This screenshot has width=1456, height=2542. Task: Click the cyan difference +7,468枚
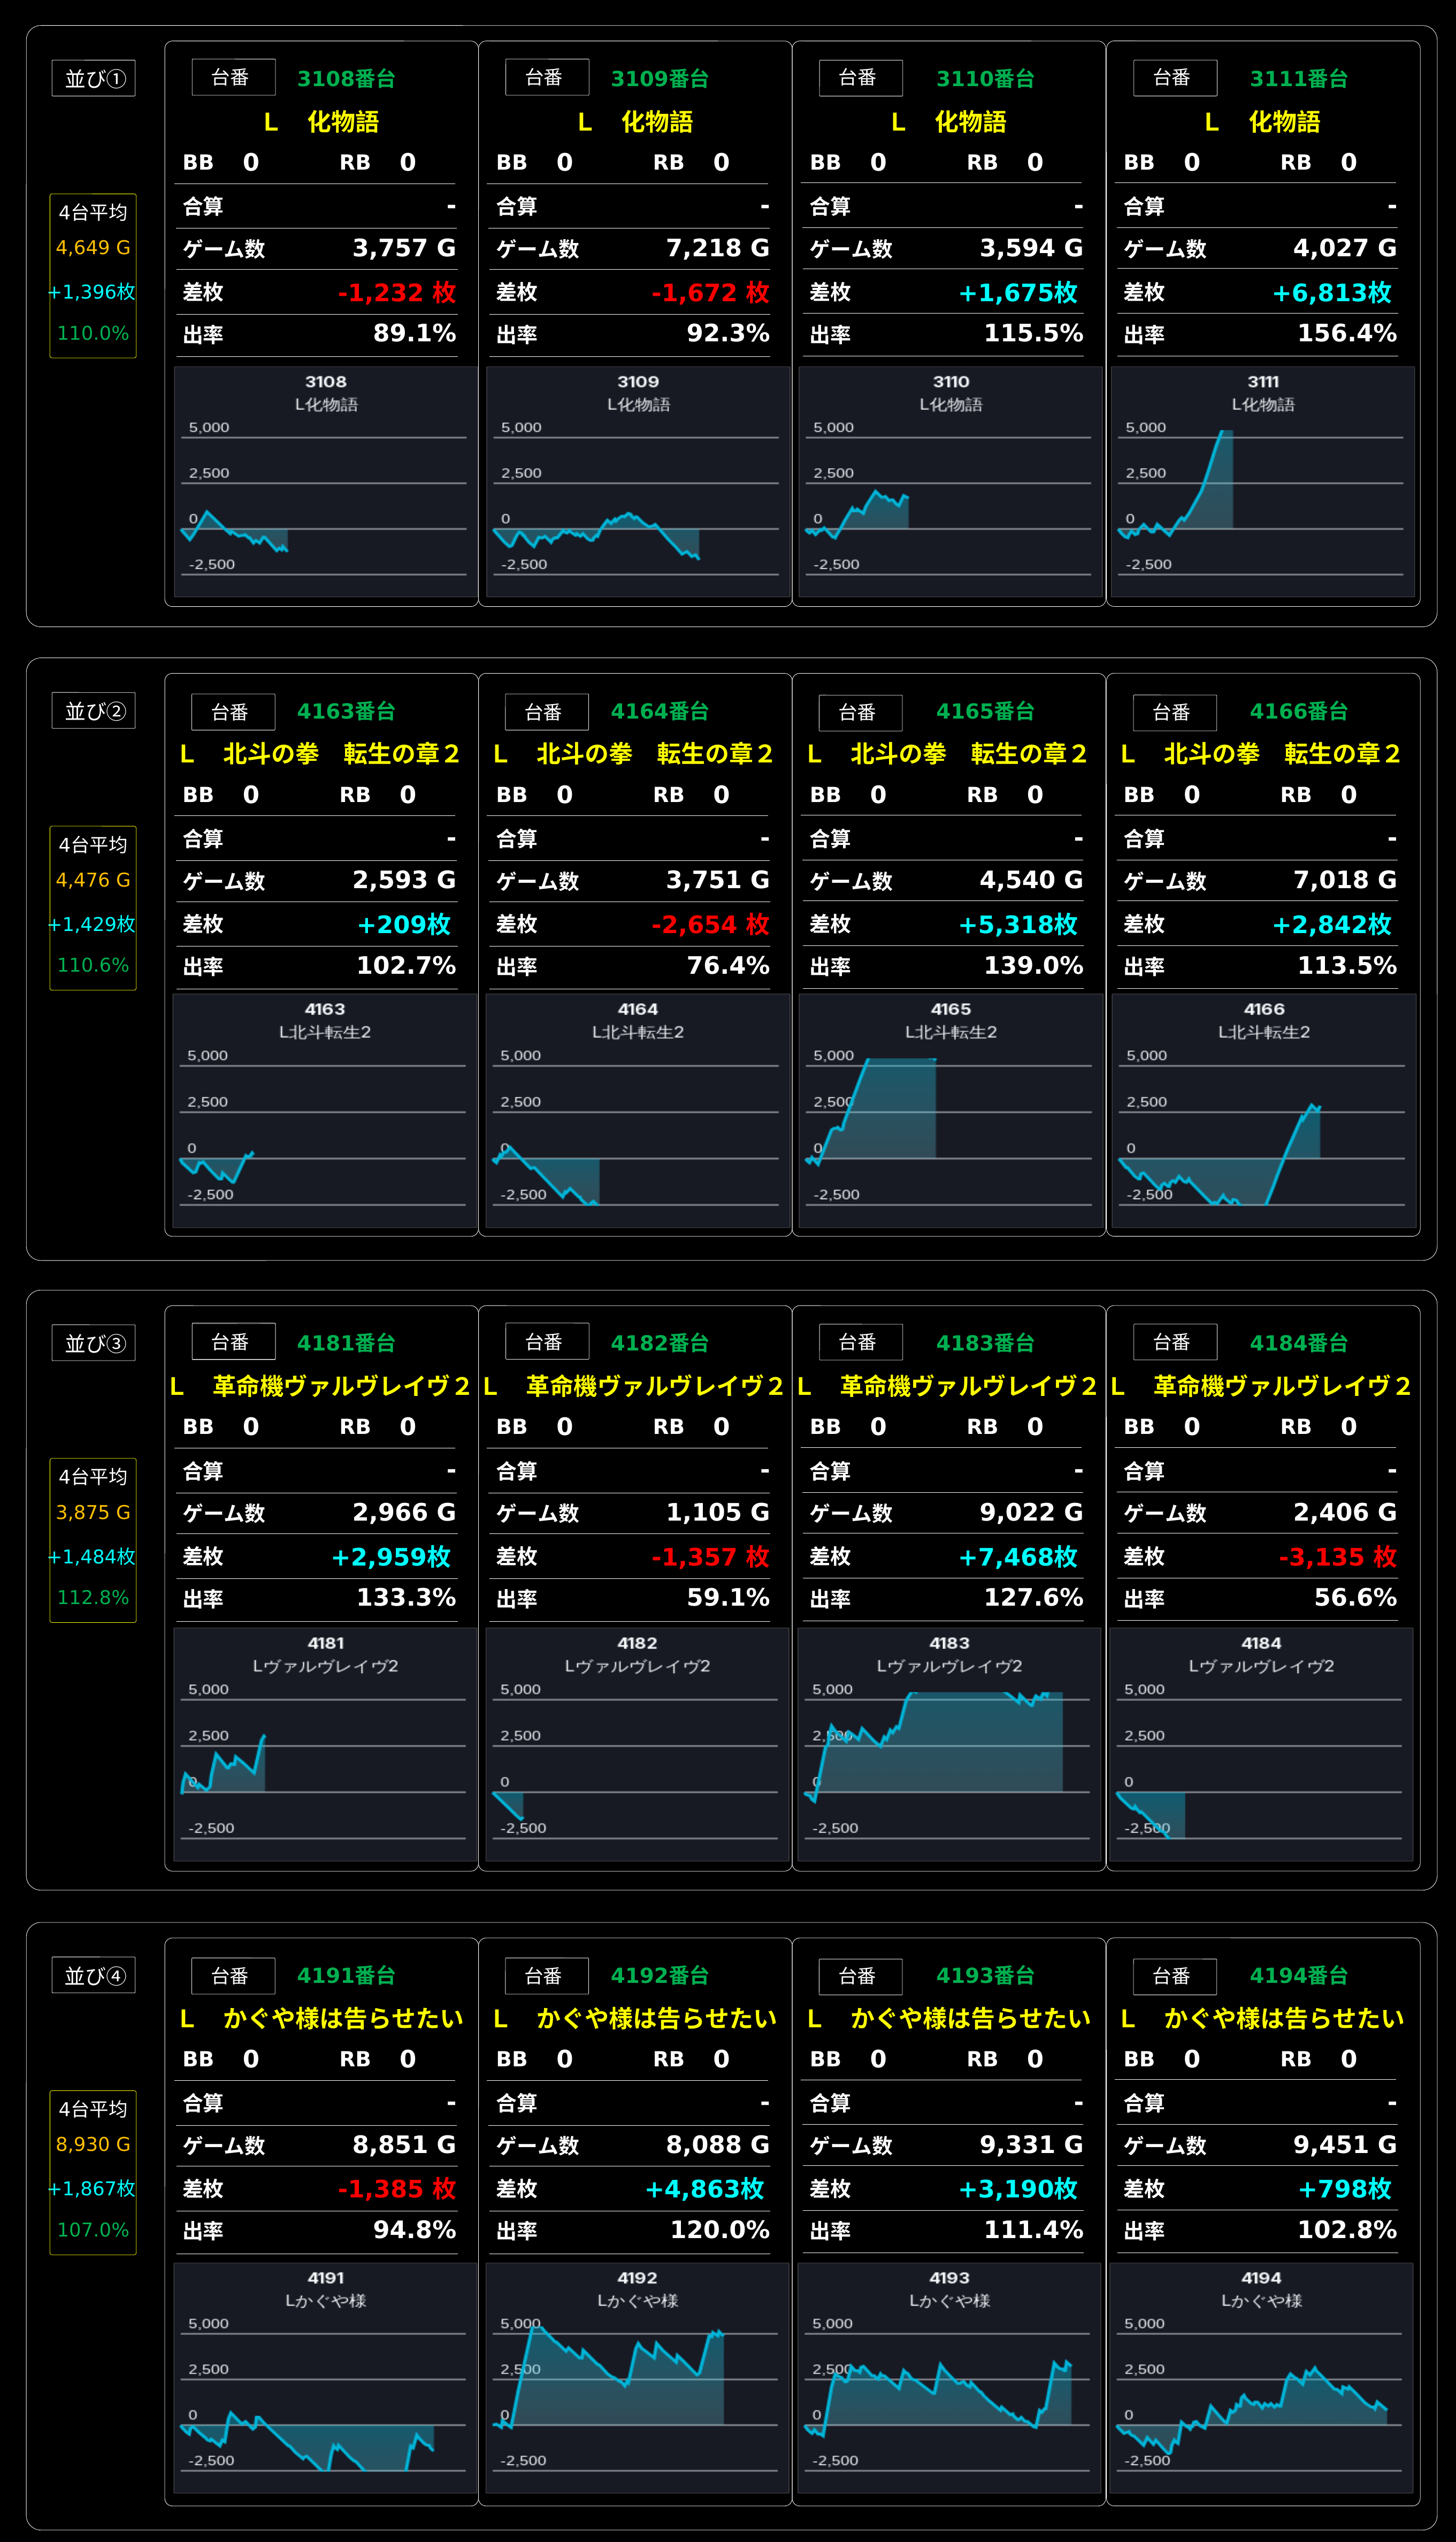1019,1556
